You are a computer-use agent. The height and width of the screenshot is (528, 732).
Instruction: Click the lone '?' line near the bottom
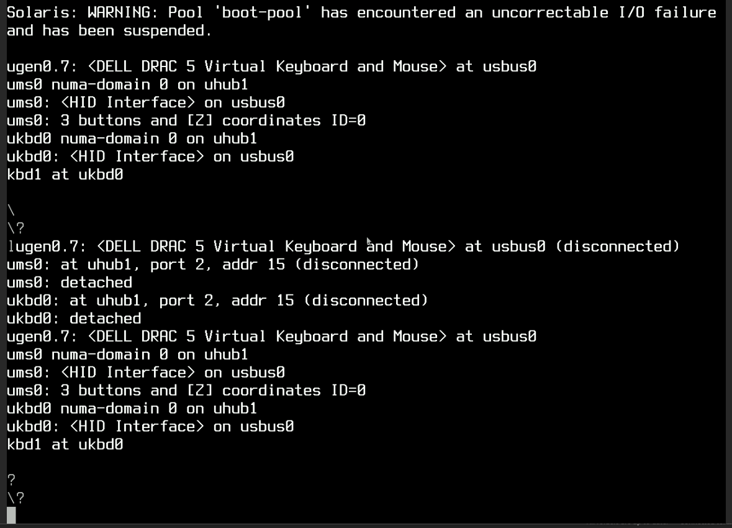(11, 480)
